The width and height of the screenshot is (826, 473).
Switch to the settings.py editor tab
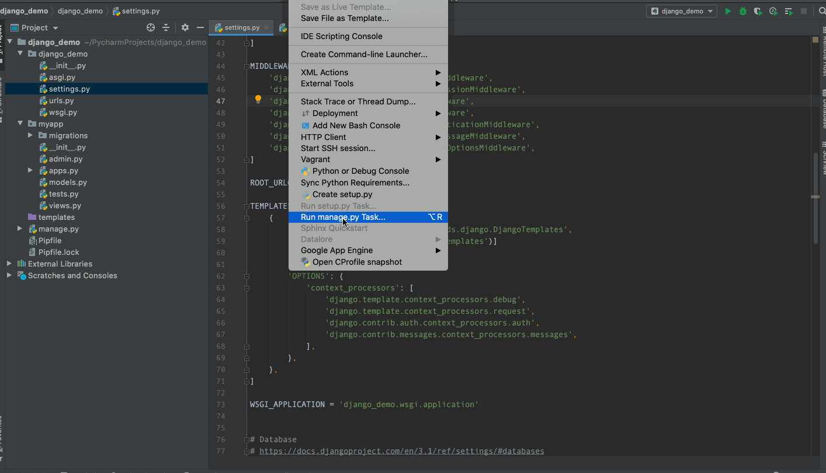(x=242, y=27)
